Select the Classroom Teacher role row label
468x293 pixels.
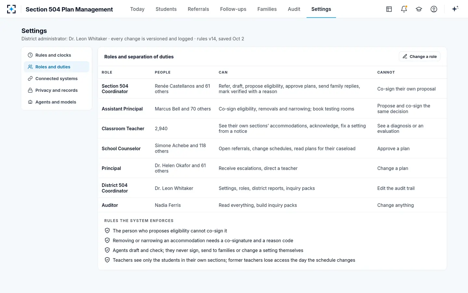click(x=123, y=129)
